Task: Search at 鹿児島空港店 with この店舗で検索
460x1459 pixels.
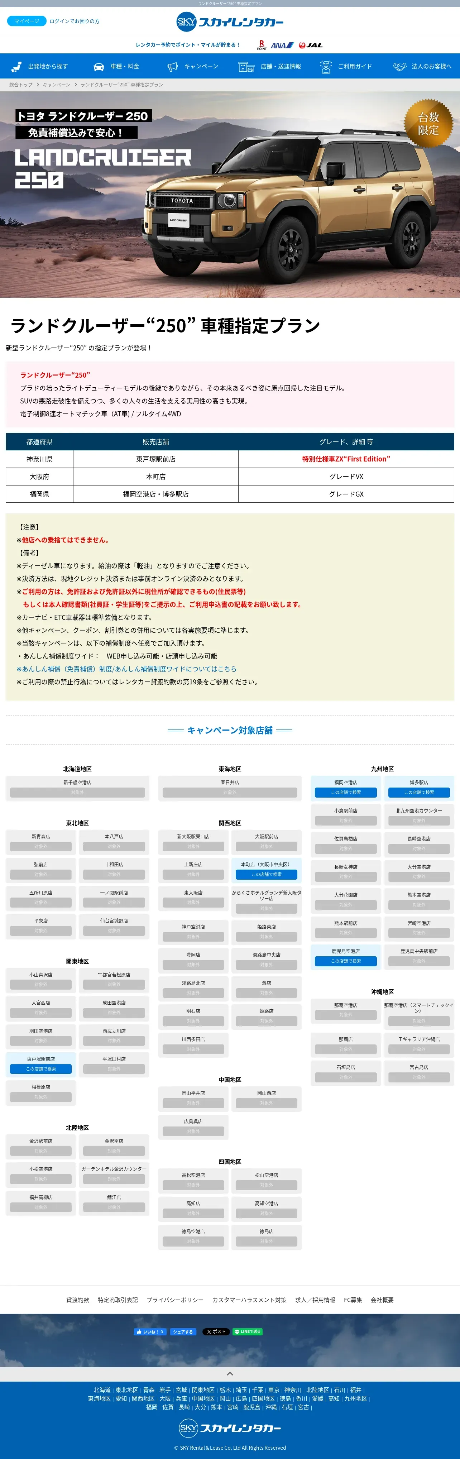Action: coord(346,961)
